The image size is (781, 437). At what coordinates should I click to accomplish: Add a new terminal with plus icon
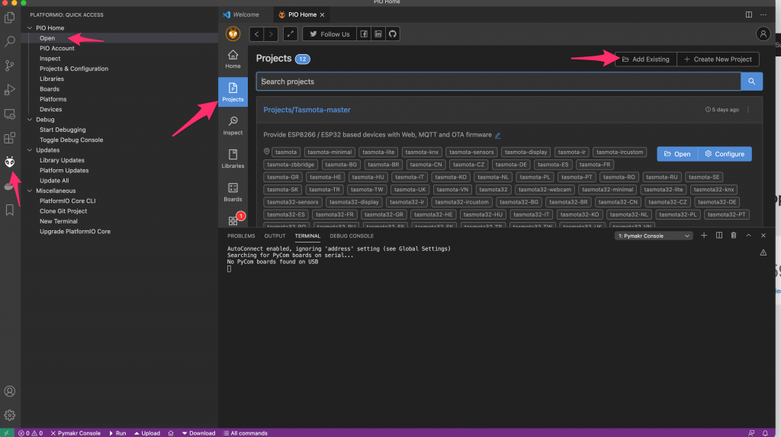(704, 235)
